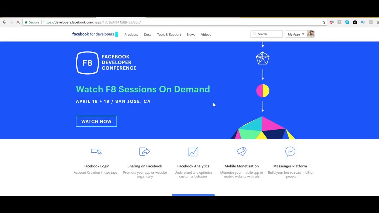Expand the My Apps dropdown

(296, 34)
